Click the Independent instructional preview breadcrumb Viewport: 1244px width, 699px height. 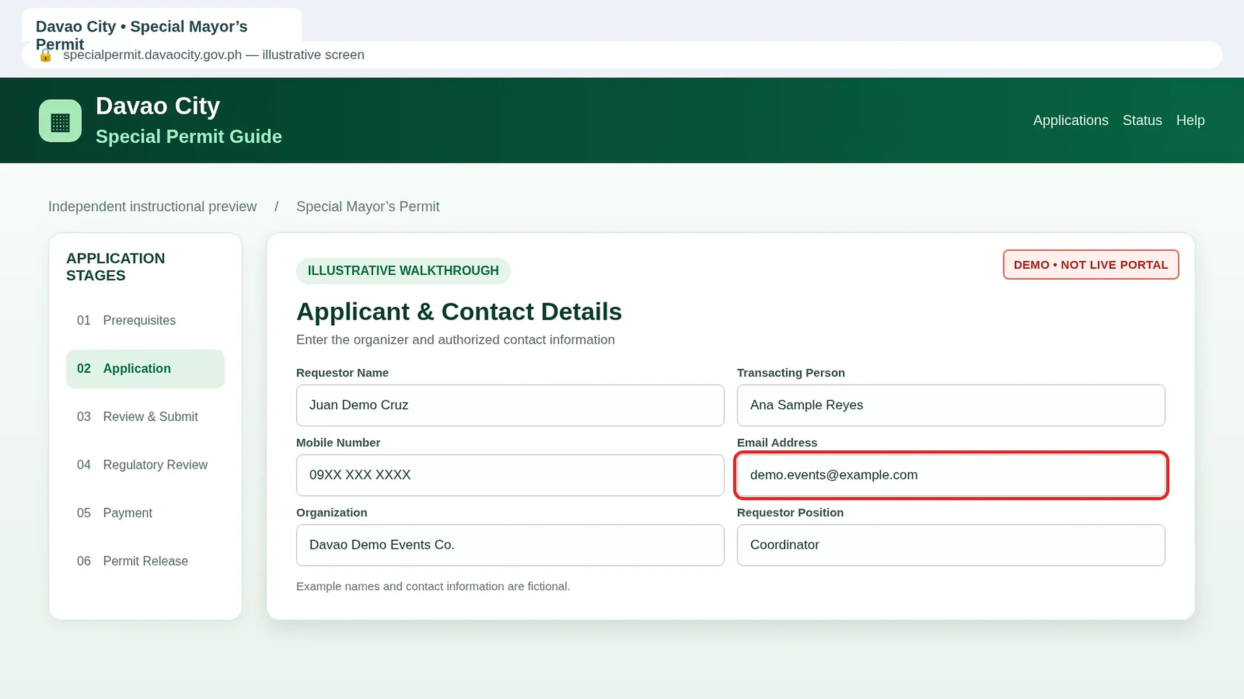pos(152,207)
